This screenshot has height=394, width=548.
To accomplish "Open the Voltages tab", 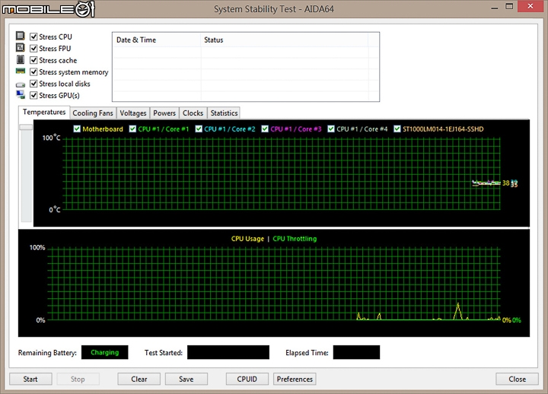I will point(132,113).
